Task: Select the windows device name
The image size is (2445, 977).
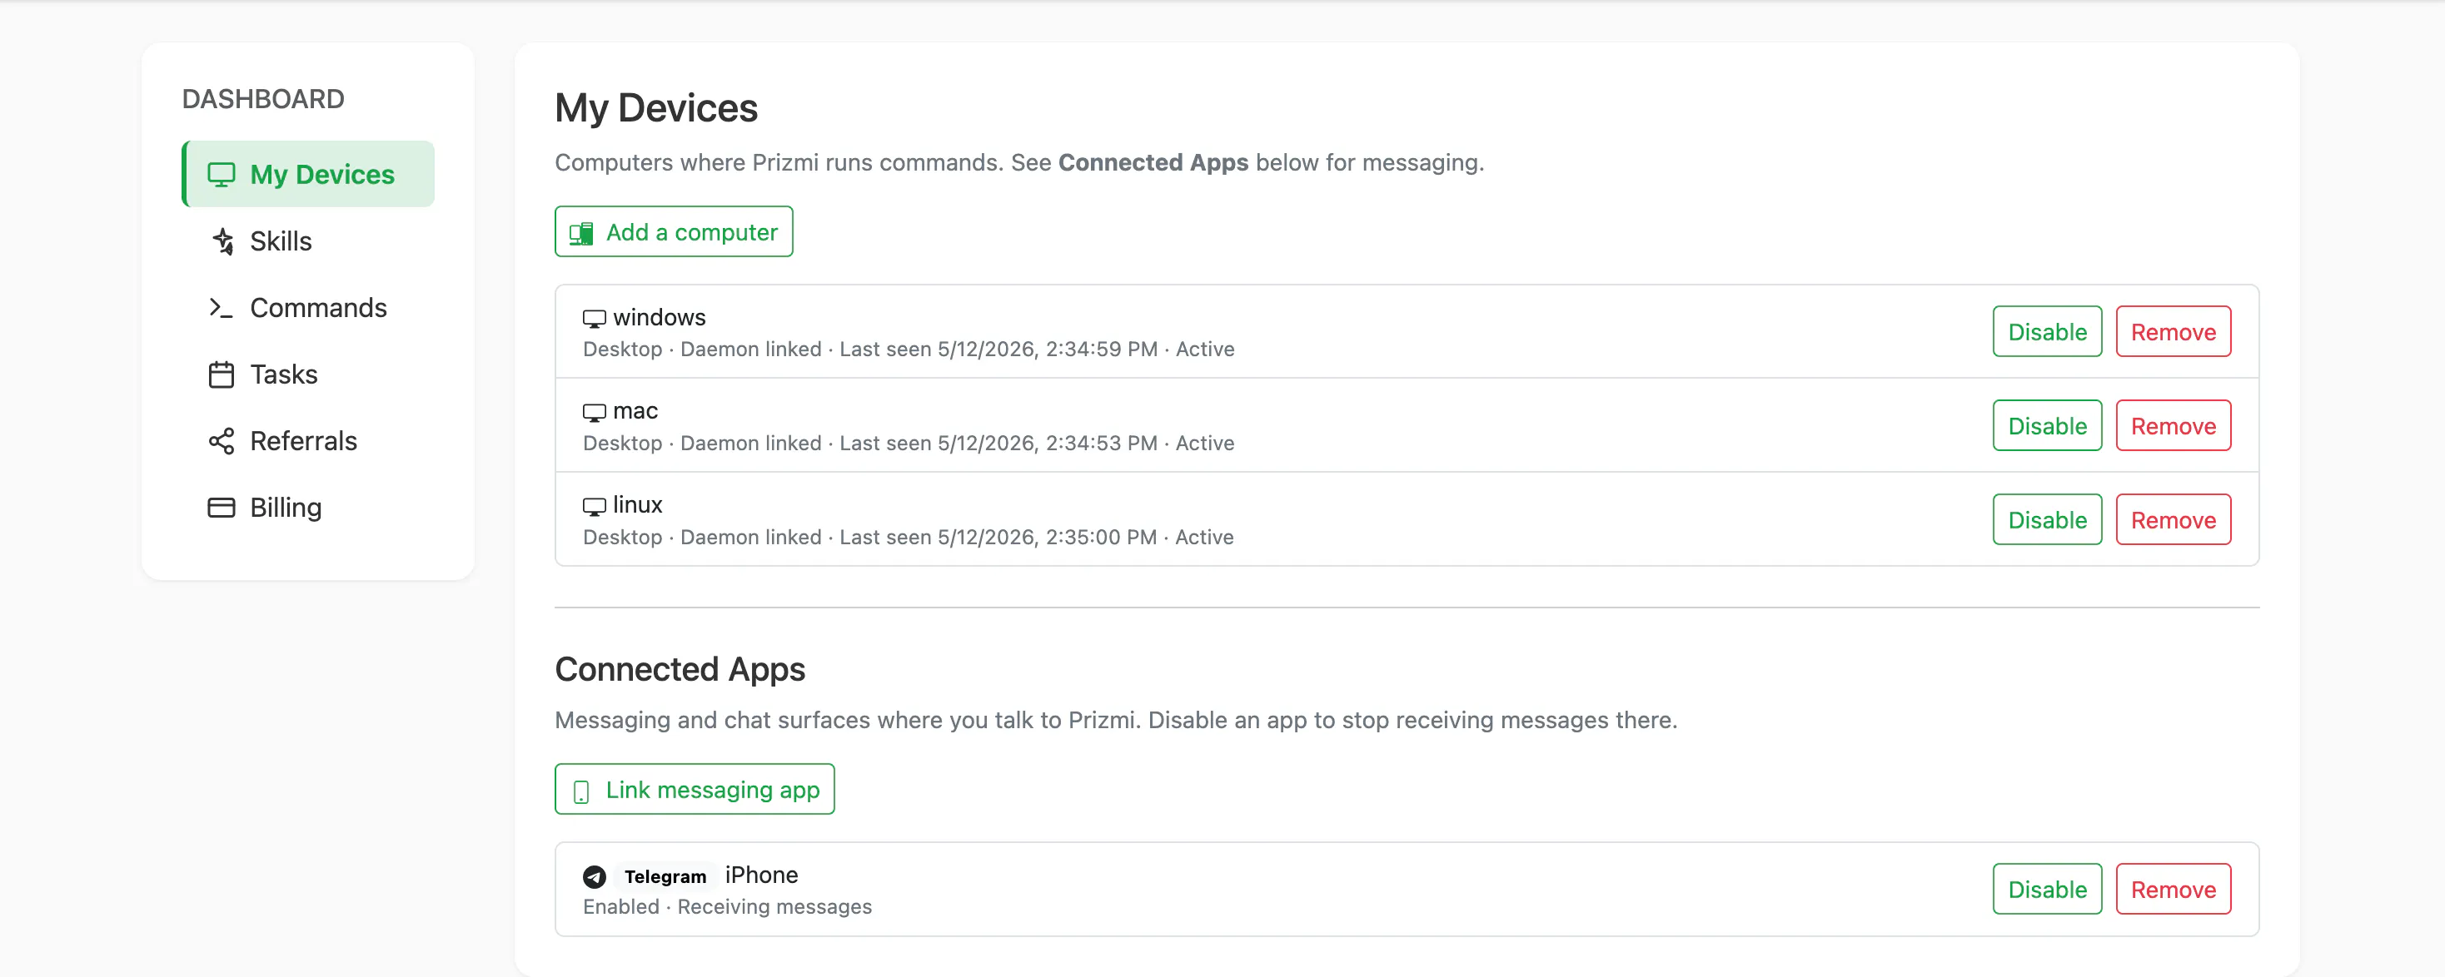Action: pyautogui.click(x=659, y=317)
